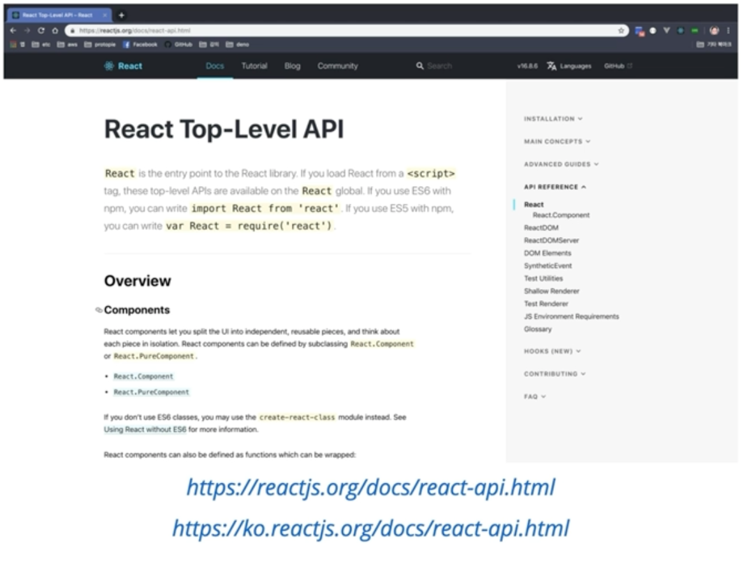Switch to the React Top-Level API browser tab

(x=58, y=15)
